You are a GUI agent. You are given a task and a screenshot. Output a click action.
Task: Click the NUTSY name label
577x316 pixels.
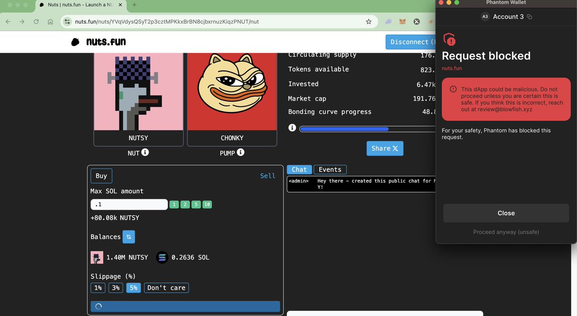tap(138, 138)
